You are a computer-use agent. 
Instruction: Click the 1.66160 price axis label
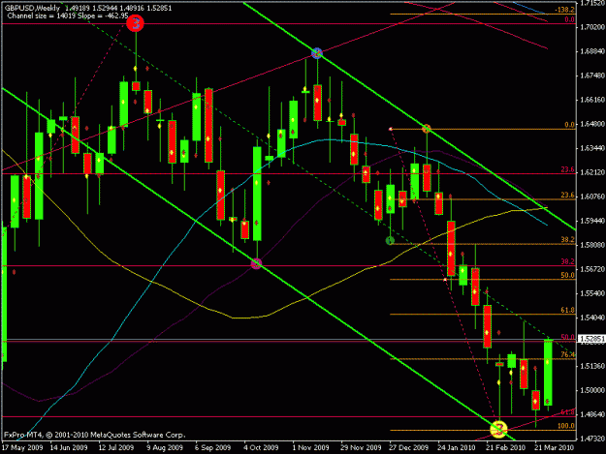(592, 100)
